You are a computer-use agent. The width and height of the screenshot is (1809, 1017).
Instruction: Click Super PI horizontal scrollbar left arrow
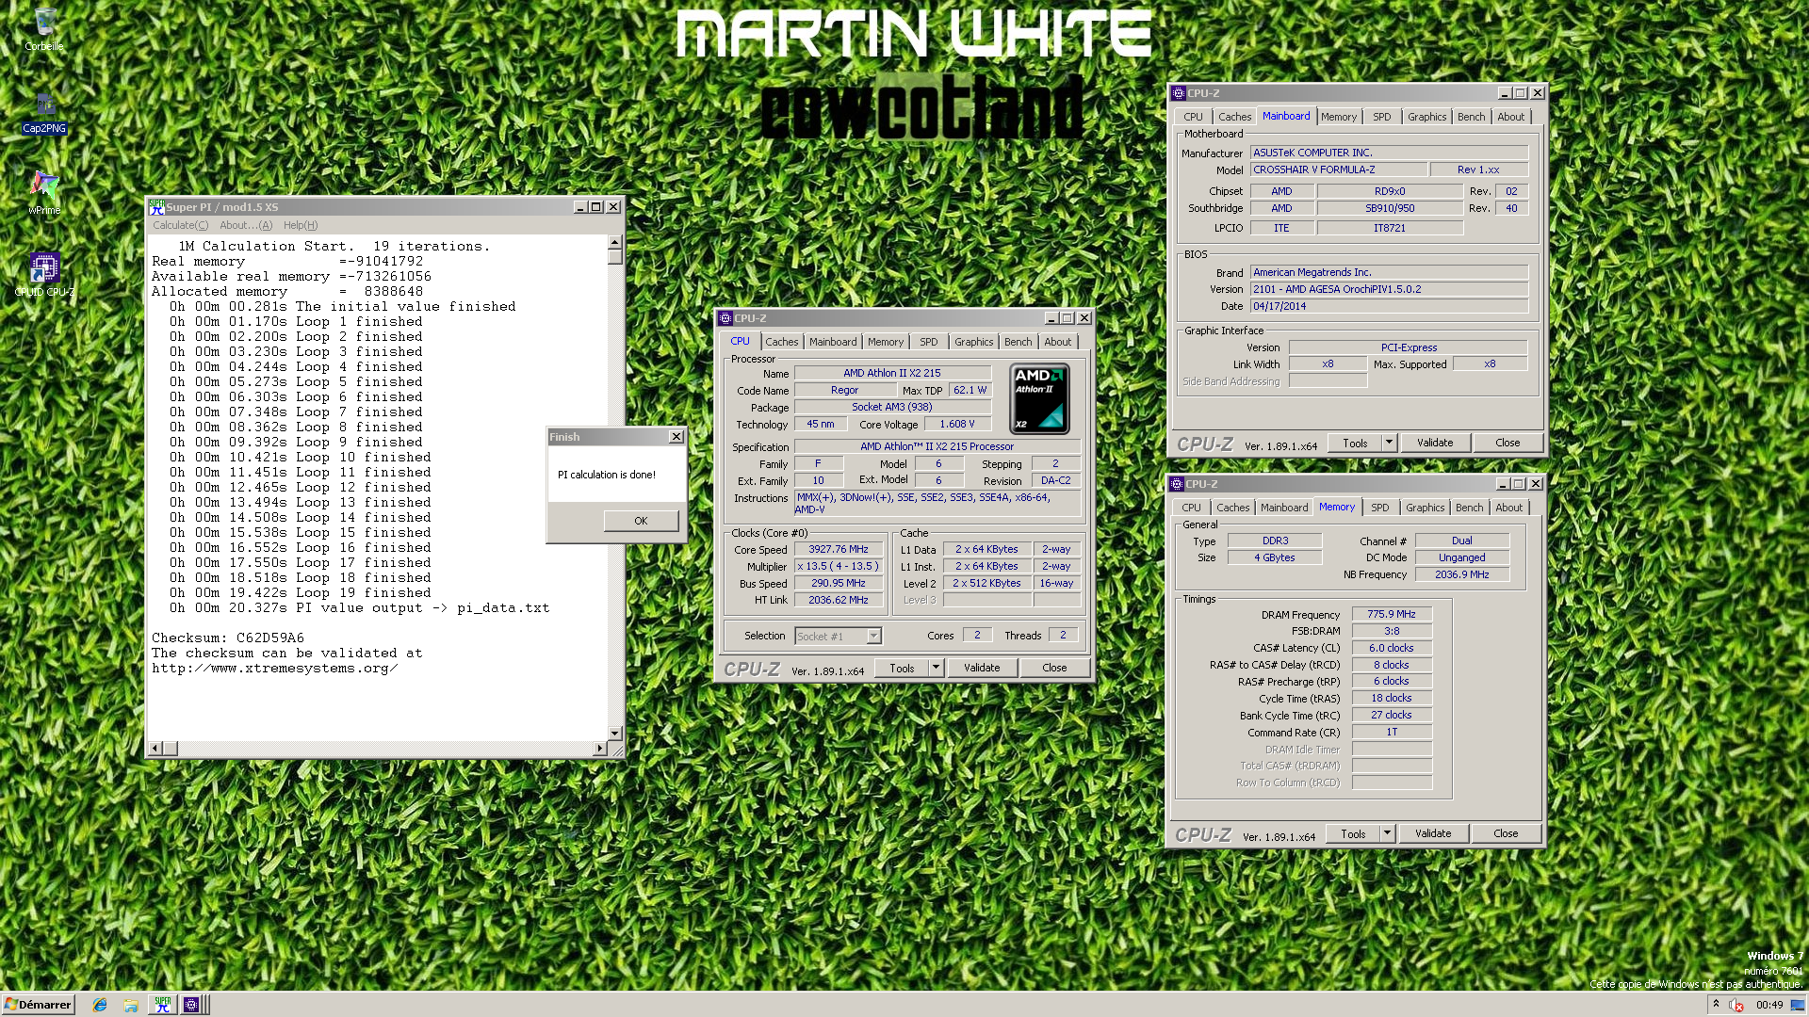[x=156, y=749]
